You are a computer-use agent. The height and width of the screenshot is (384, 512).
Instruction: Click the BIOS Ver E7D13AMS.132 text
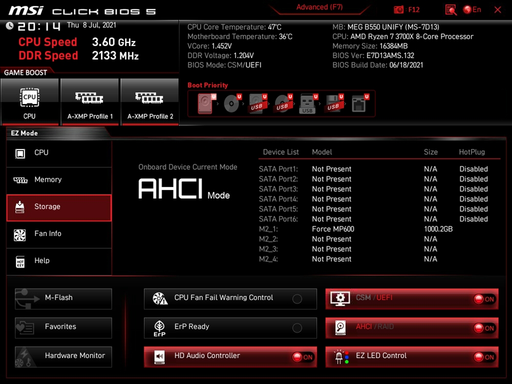373,55
